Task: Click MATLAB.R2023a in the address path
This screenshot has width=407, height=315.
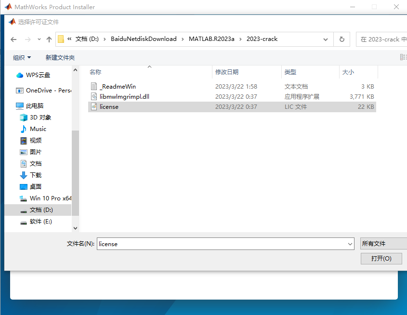Action: click(211, 39)
